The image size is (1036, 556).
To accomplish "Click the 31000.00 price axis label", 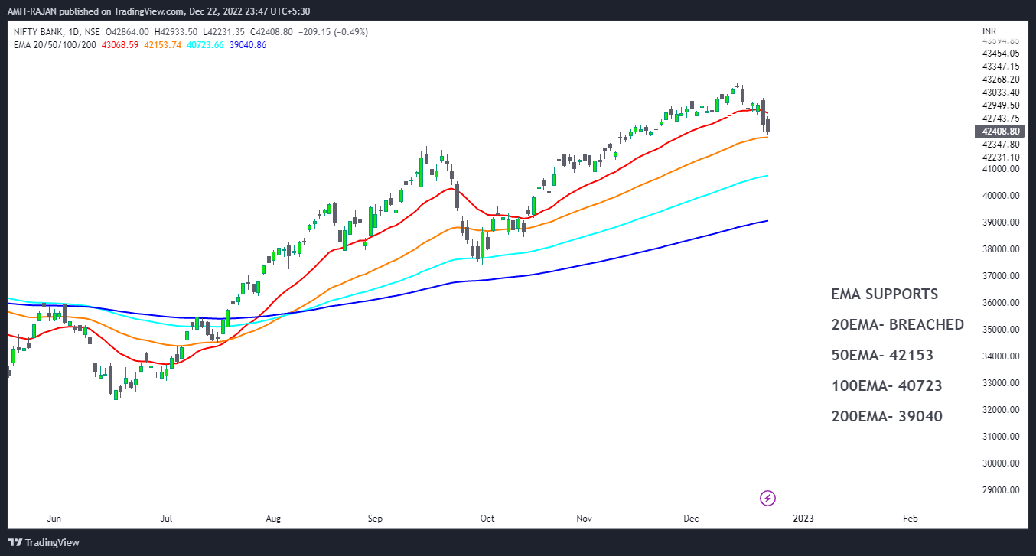I will tap(1001, 437).
